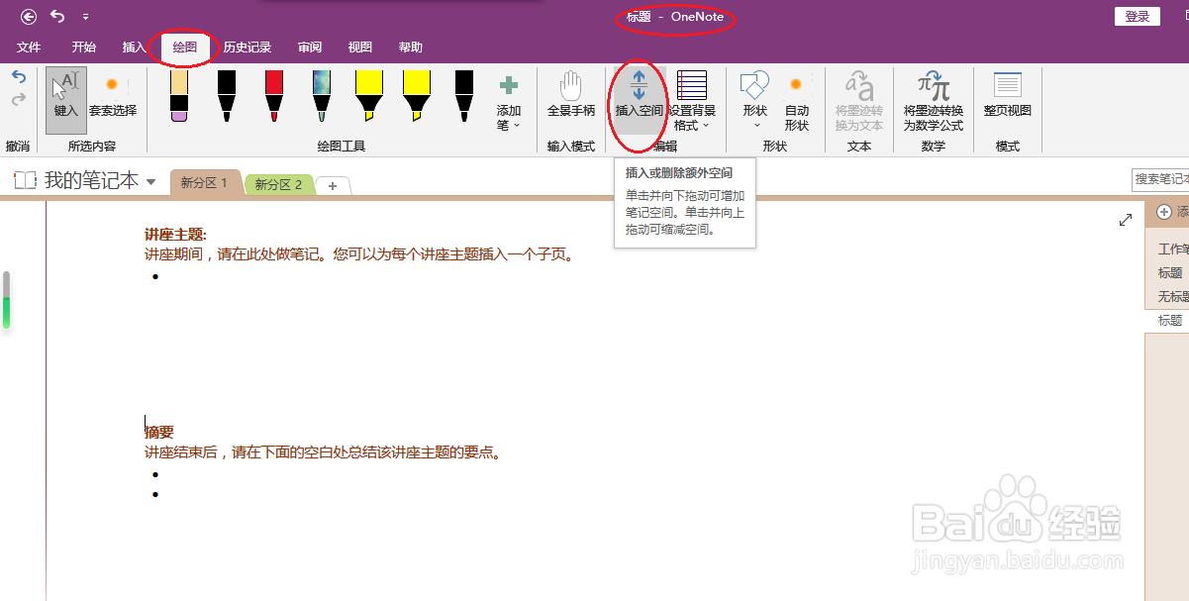Image resolution: width=1189 pixels, height=601 pixels.
Task: Switch to the 插入 ribbon tab
Action: [x=134, y=48]
